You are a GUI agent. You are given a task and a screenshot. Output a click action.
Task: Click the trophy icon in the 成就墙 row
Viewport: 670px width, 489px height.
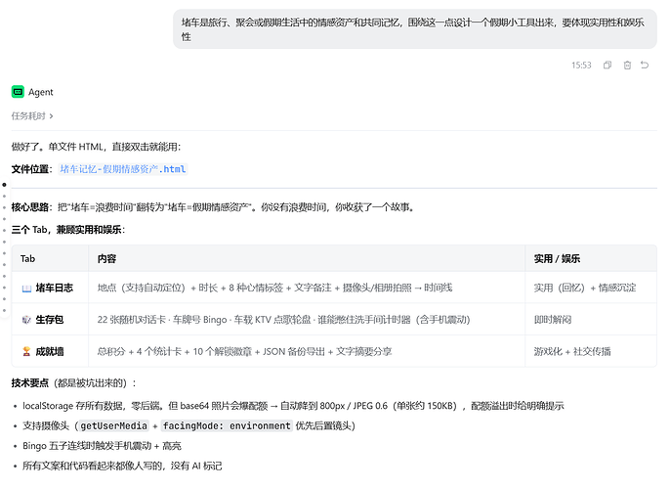[x=26, y=352]
